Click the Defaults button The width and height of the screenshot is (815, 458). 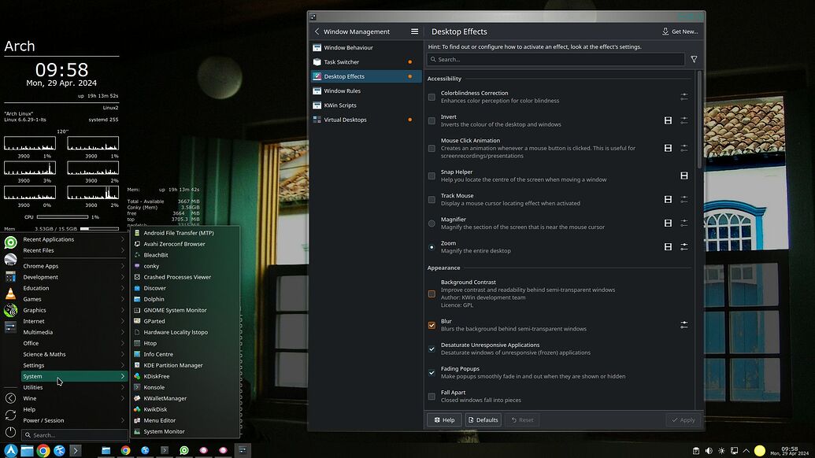click(x=483, y=419)
